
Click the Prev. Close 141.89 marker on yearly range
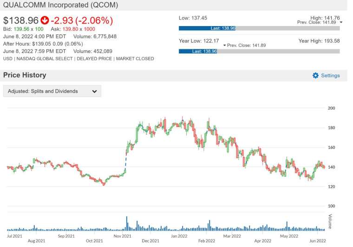point(244,45)
